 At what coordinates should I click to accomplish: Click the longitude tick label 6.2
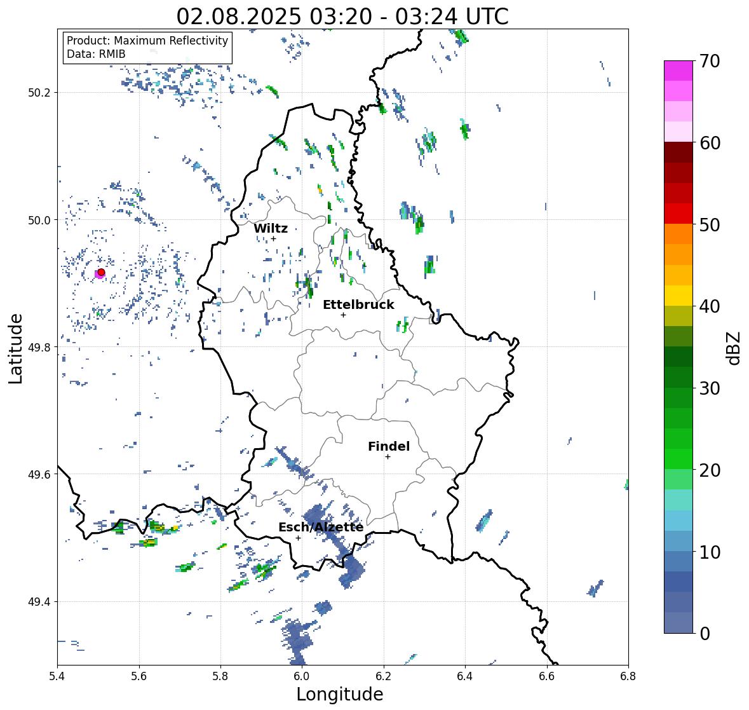[384, 676]
